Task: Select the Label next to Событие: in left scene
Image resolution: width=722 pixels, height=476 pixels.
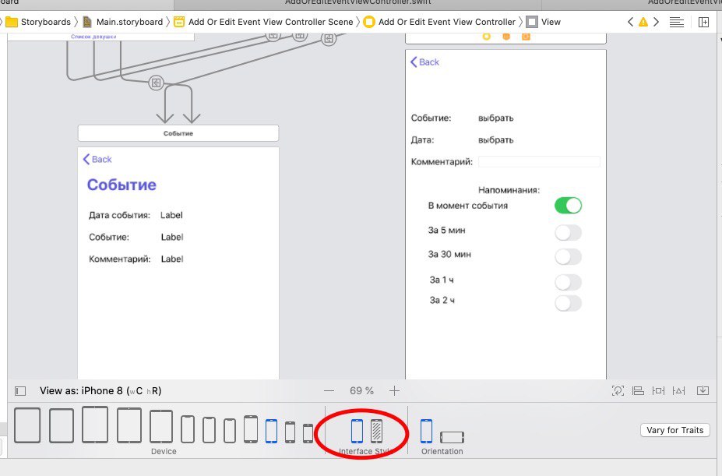Action: [172, 238]
